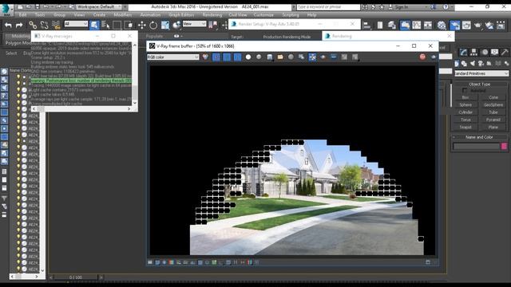Open the Hierarchy panel tab icon
The image size is (511, 287).
(473, 52)
